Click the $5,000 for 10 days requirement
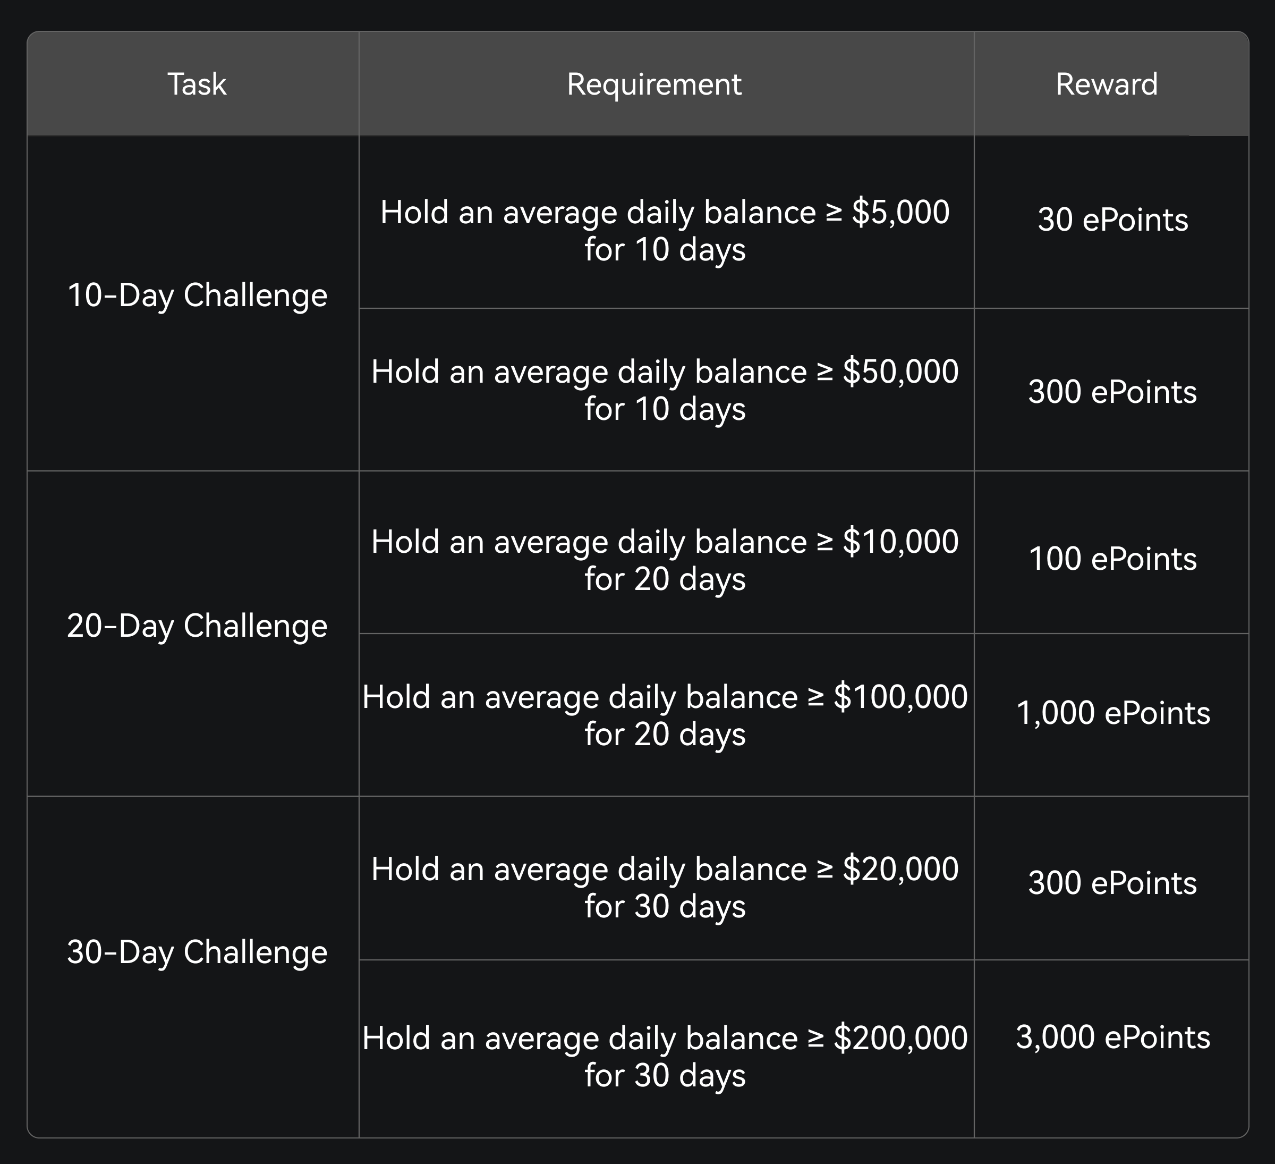Viewport: 1275px width, 1164px height. [665, 230]
